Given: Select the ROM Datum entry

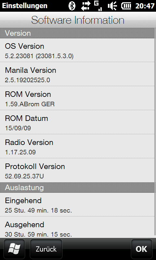Looking at the screenshot, I should 77,122.
